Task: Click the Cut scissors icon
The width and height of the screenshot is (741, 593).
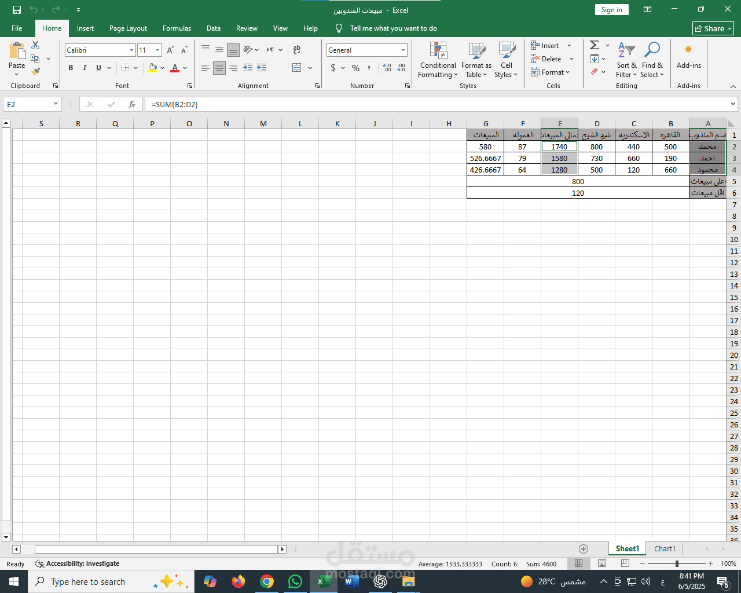Action: coord(35,45)
